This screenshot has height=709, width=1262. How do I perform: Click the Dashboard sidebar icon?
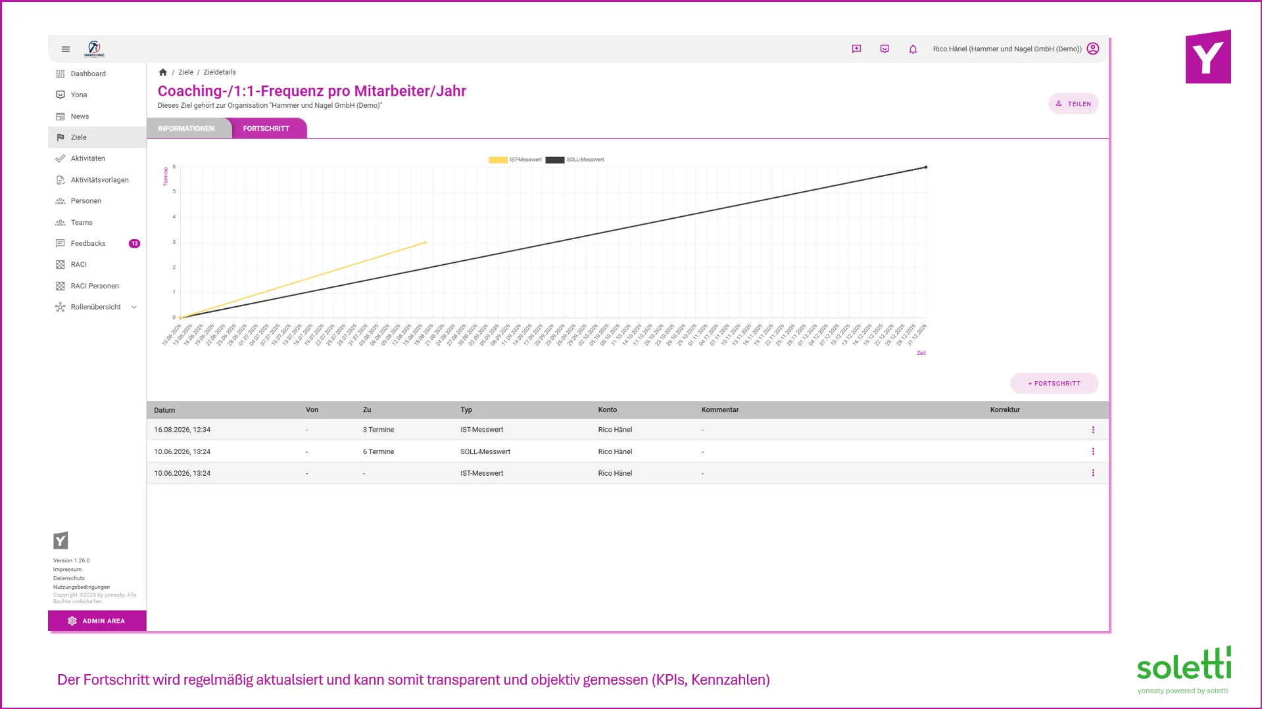pos(61,74)
